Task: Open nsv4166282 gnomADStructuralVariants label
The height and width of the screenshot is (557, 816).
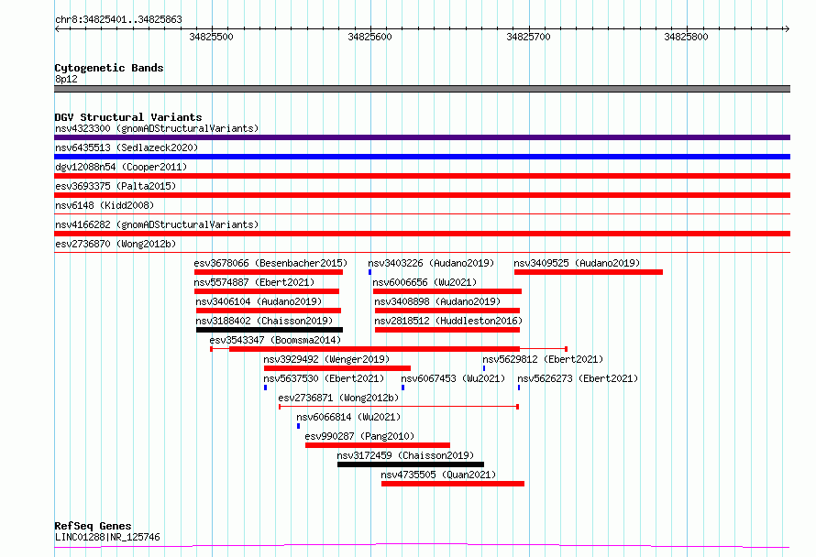Action: point(157,224)
